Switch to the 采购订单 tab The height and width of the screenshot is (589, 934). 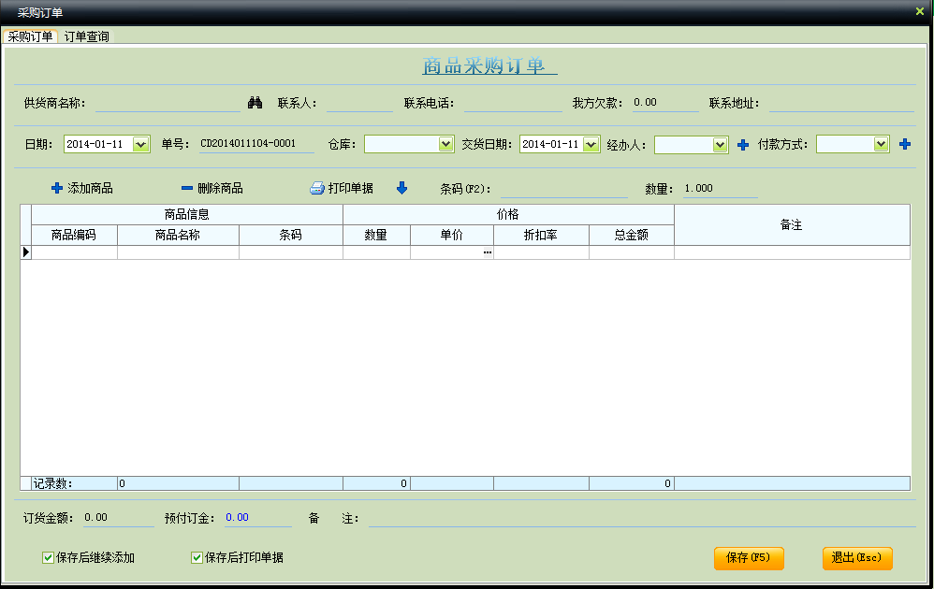30,36
